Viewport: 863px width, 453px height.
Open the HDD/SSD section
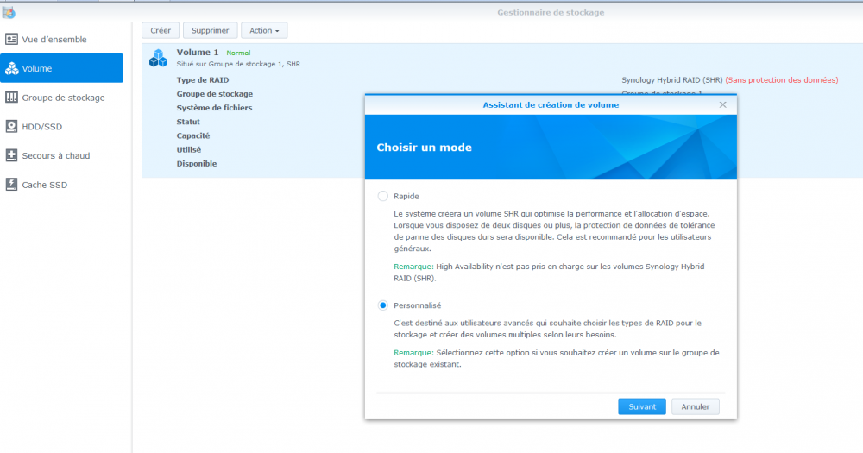[x=61, y=126]
